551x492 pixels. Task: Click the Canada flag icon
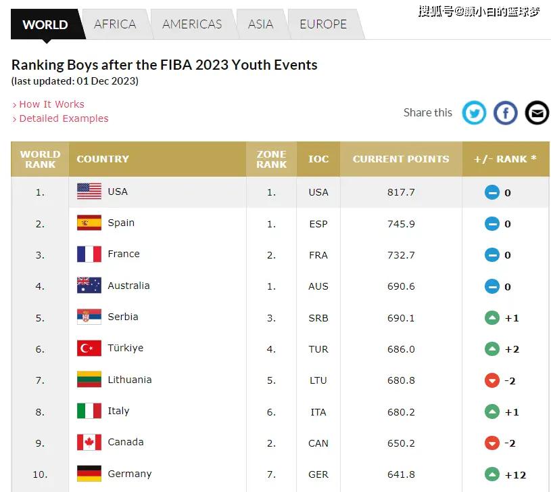tap(89, 443)
